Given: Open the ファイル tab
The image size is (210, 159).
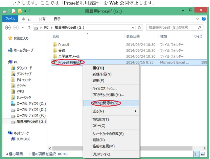Looking at the screenshot, I should tap(10, 19).
